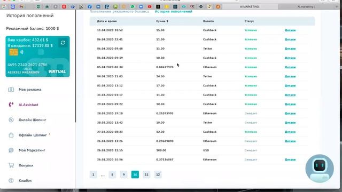Image resolution: width=342 pixels, height=192 pixels.
Task: Switch to the second Ai.marketing tab
Action: click(306, 7)
